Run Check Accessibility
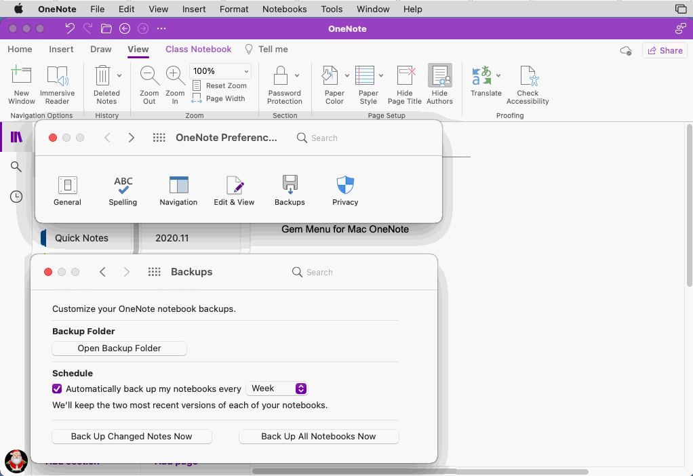Viewport: 693px width, 476px height. coord(528,84)
